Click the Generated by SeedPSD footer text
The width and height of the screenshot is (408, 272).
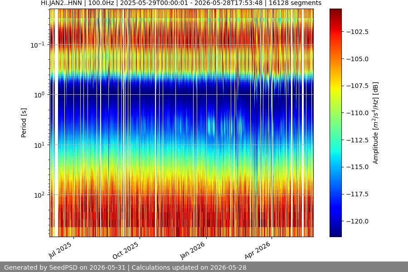(125, 267)
